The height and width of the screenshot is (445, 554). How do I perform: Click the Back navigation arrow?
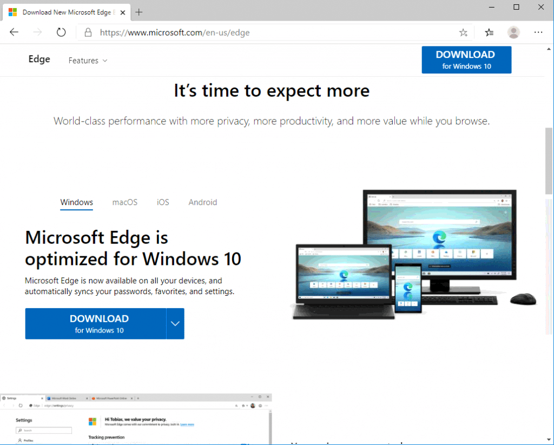click(14, 32)
